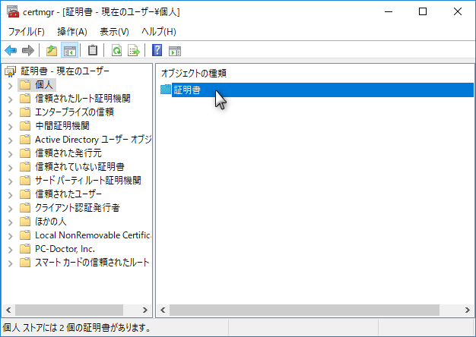Expand the 個人 tree node arrow
This screenshot has width=476, height=337.
(x=10, y=85)
